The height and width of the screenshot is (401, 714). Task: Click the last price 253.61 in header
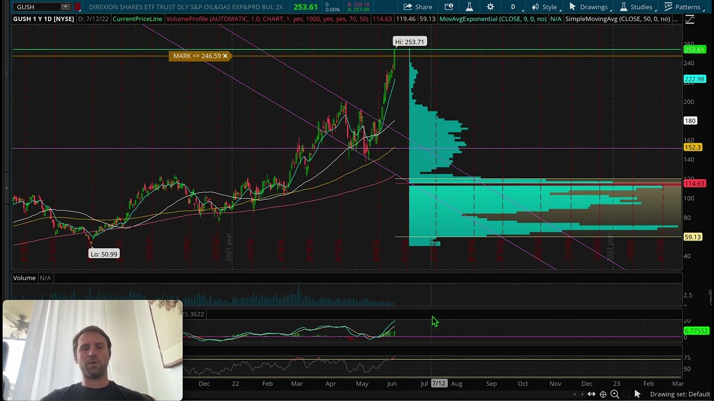click(x=306, y=7)
